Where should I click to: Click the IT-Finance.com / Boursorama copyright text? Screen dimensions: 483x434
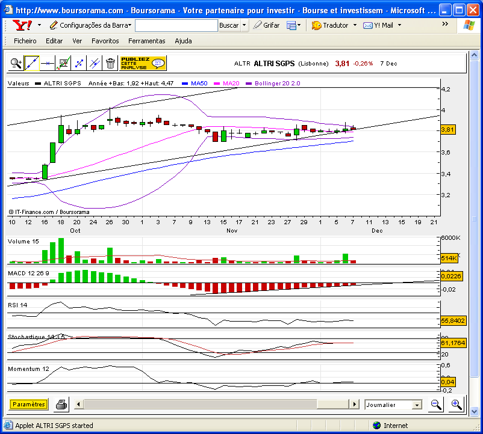(x=49, y=212)
